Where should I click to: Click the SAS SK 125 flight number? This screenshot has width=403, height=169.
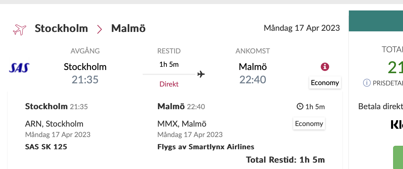pyautogui.click(x=45, y=147)
